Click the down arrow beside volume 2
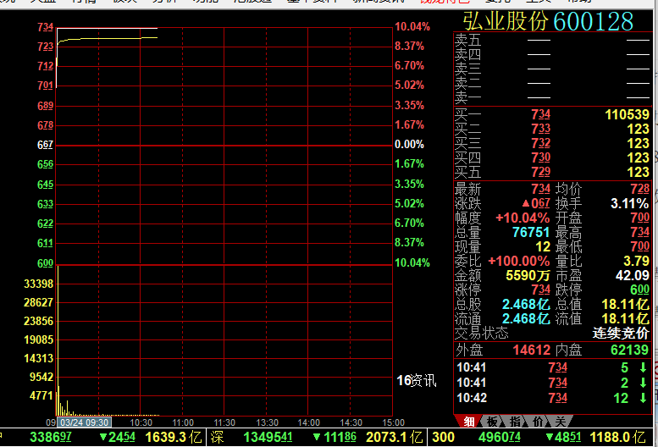Image resolution: width=658 pixels, height=447 pixels. pyautogui.click(x=643, y=383)
